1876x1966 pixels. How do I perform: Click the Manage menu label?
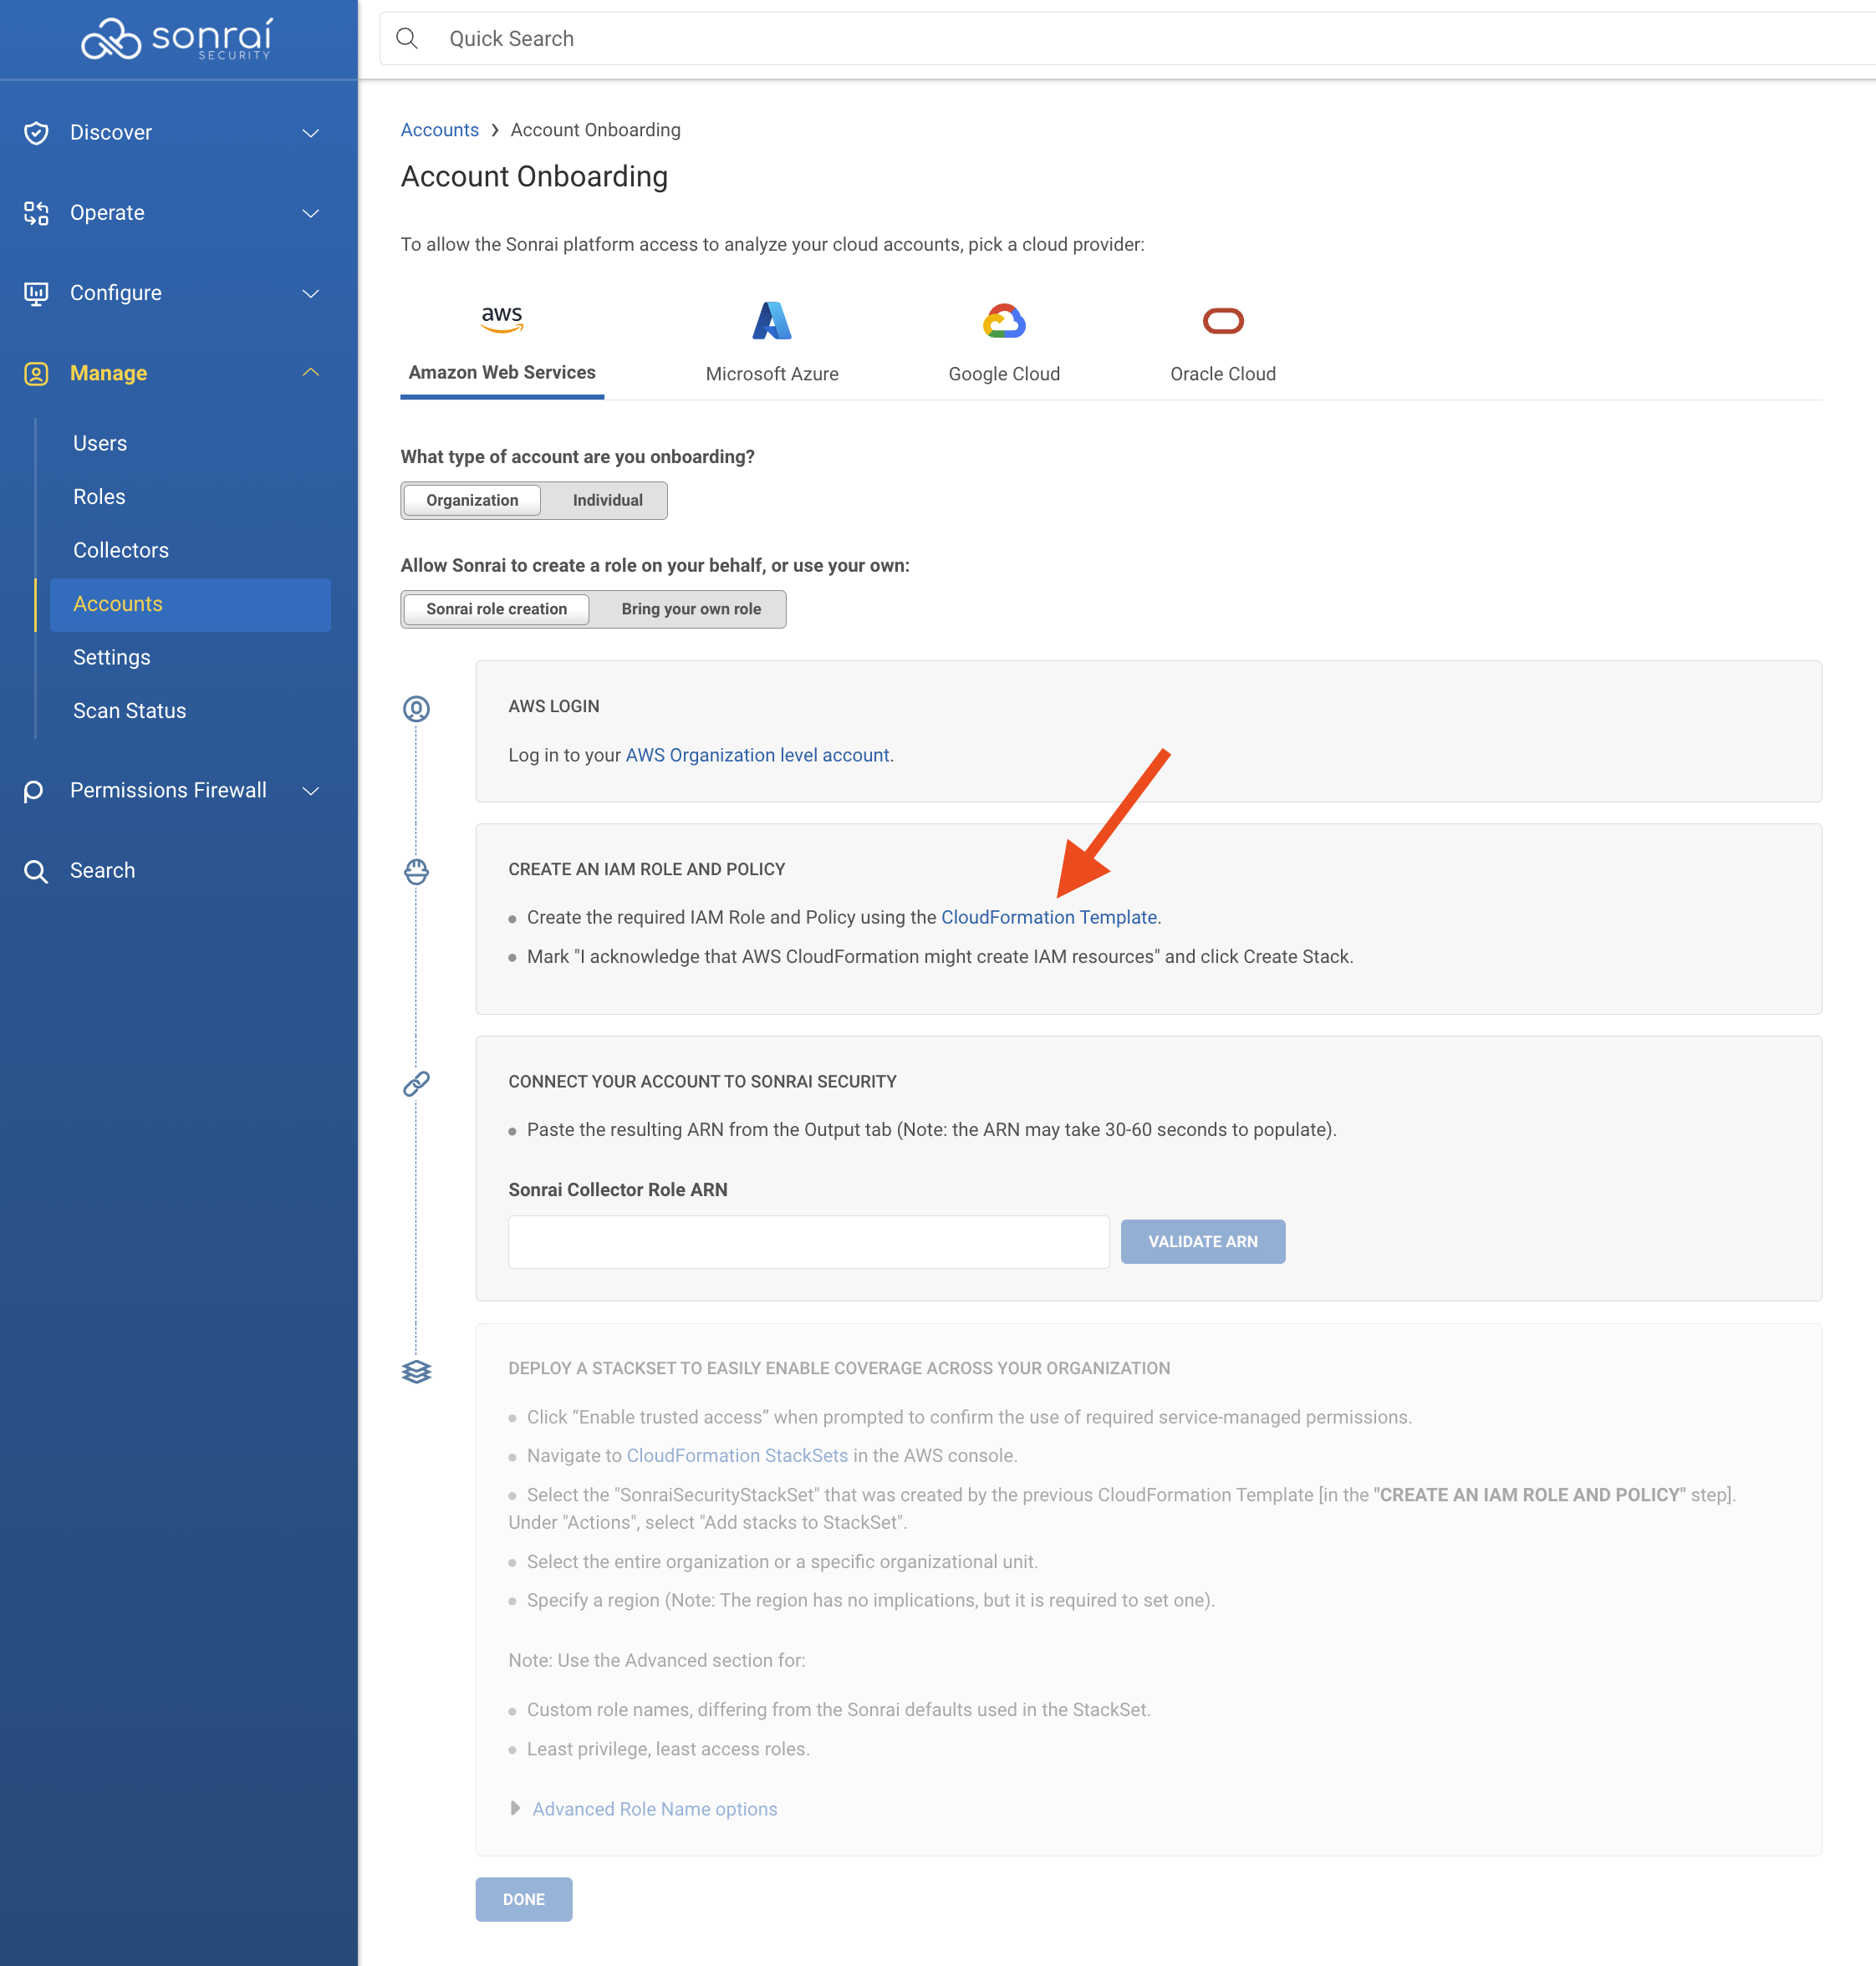108,373
